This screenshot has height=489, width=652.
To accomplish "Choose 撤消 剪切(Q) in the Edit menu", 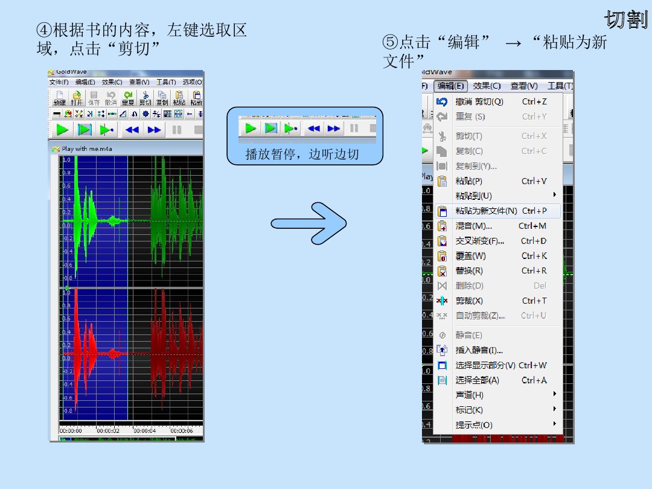I will pyautogui.click(x=479, y=101).
